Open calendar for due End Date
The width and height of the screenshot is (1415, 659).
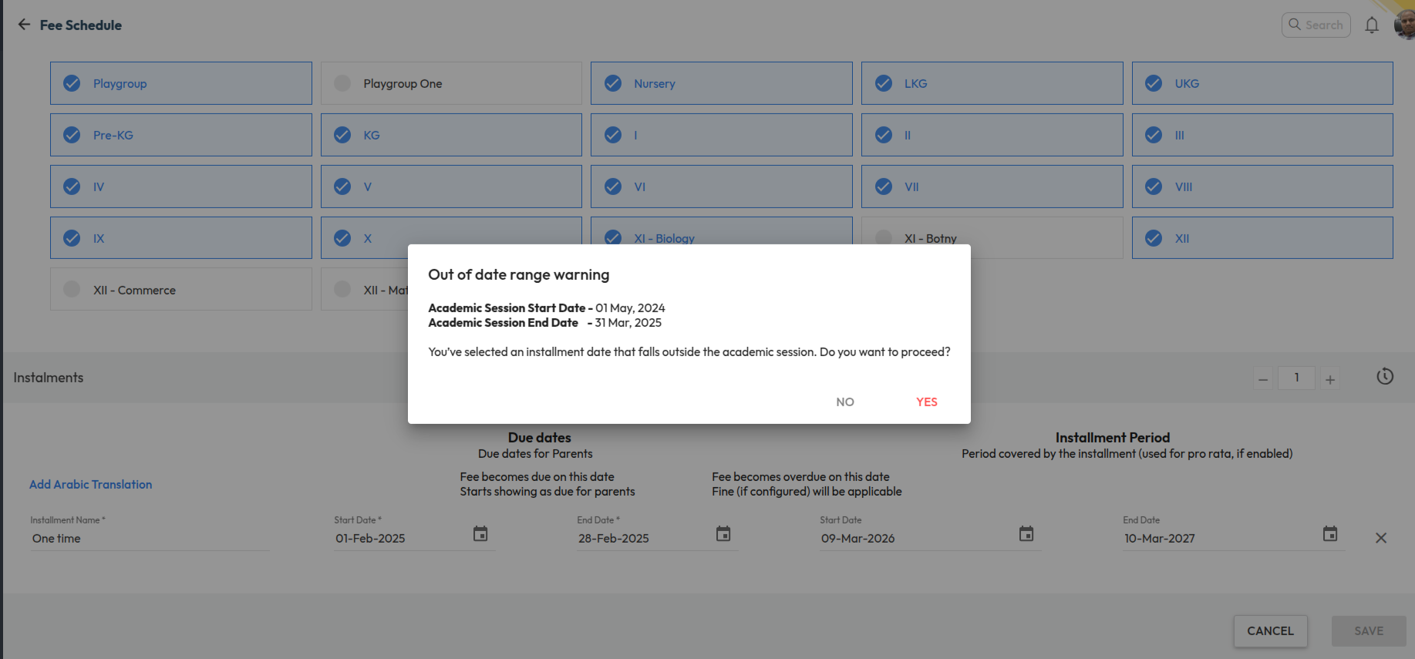[x=723, y=534]
